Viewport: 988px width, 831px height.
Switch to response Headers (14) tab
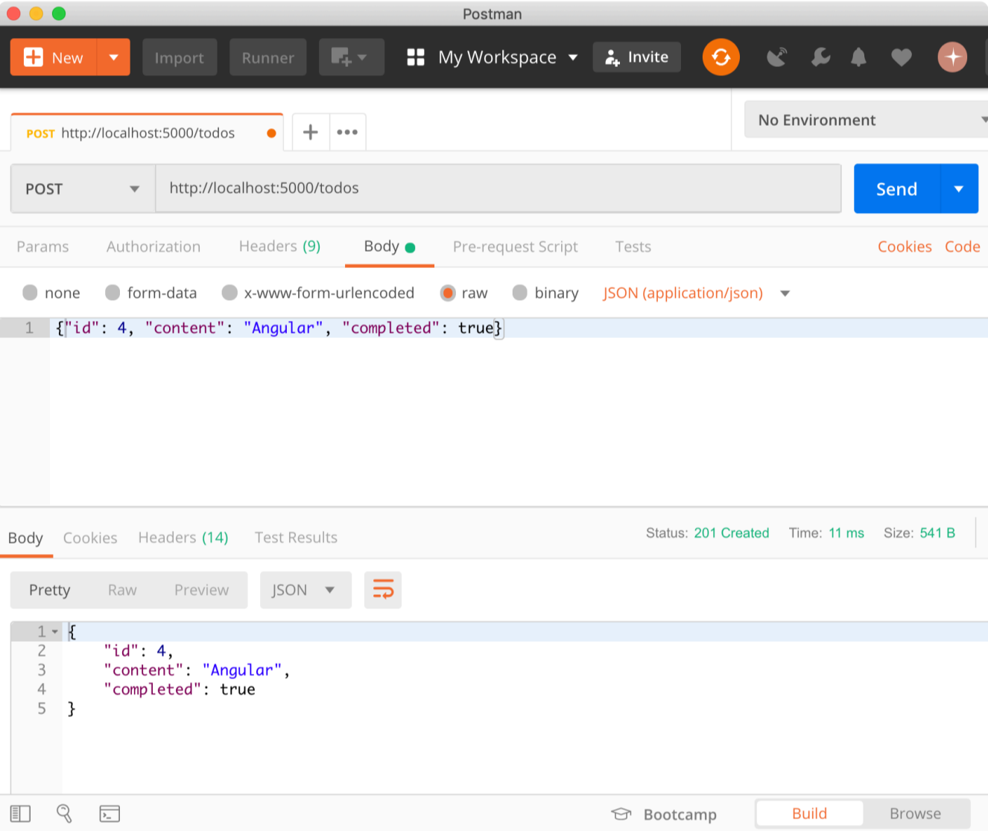click(x=183, y=538)
